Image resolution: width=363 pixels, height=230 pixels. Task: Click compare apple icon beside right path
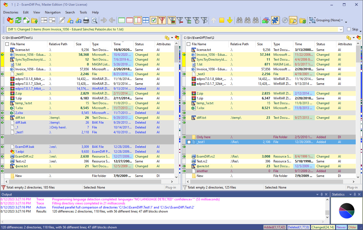[358, 37]
